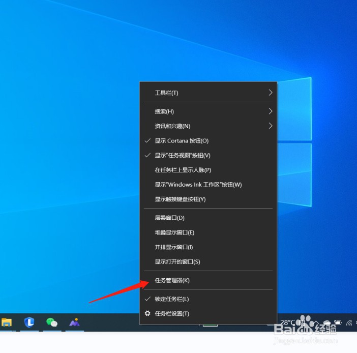The height and width of the screenshot is (353, 357).
Task: Uncheck 显示 Cortana 按钮(O)
Action: click(208, 141)
